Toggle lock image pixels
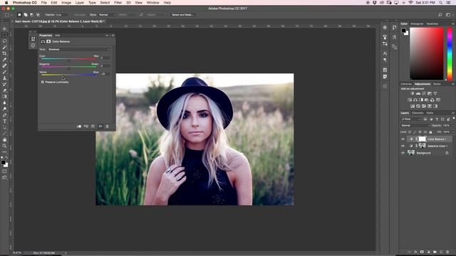This screenshot has height=256, width=456. (415, 132)
